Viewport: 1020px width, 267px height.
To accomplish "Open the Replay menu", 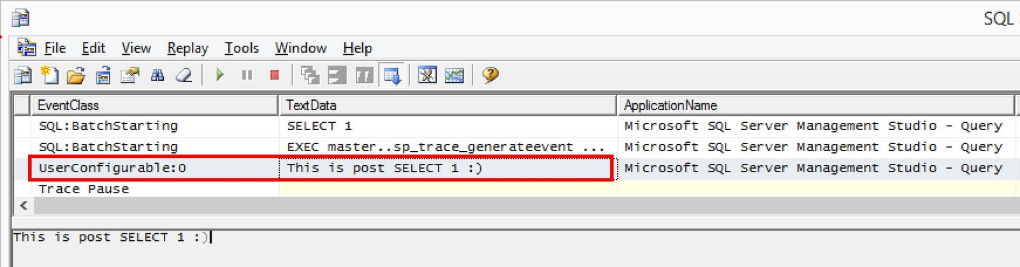I will (x=187, y=48).
